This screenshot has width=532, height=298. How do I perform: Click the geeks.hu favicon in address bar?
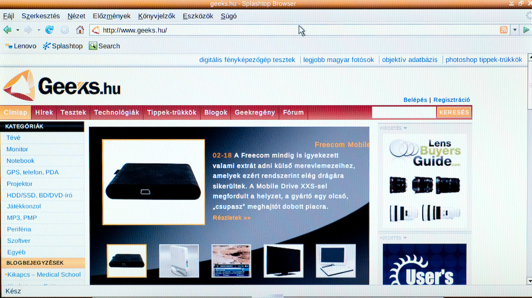click(x=96, y=30)
